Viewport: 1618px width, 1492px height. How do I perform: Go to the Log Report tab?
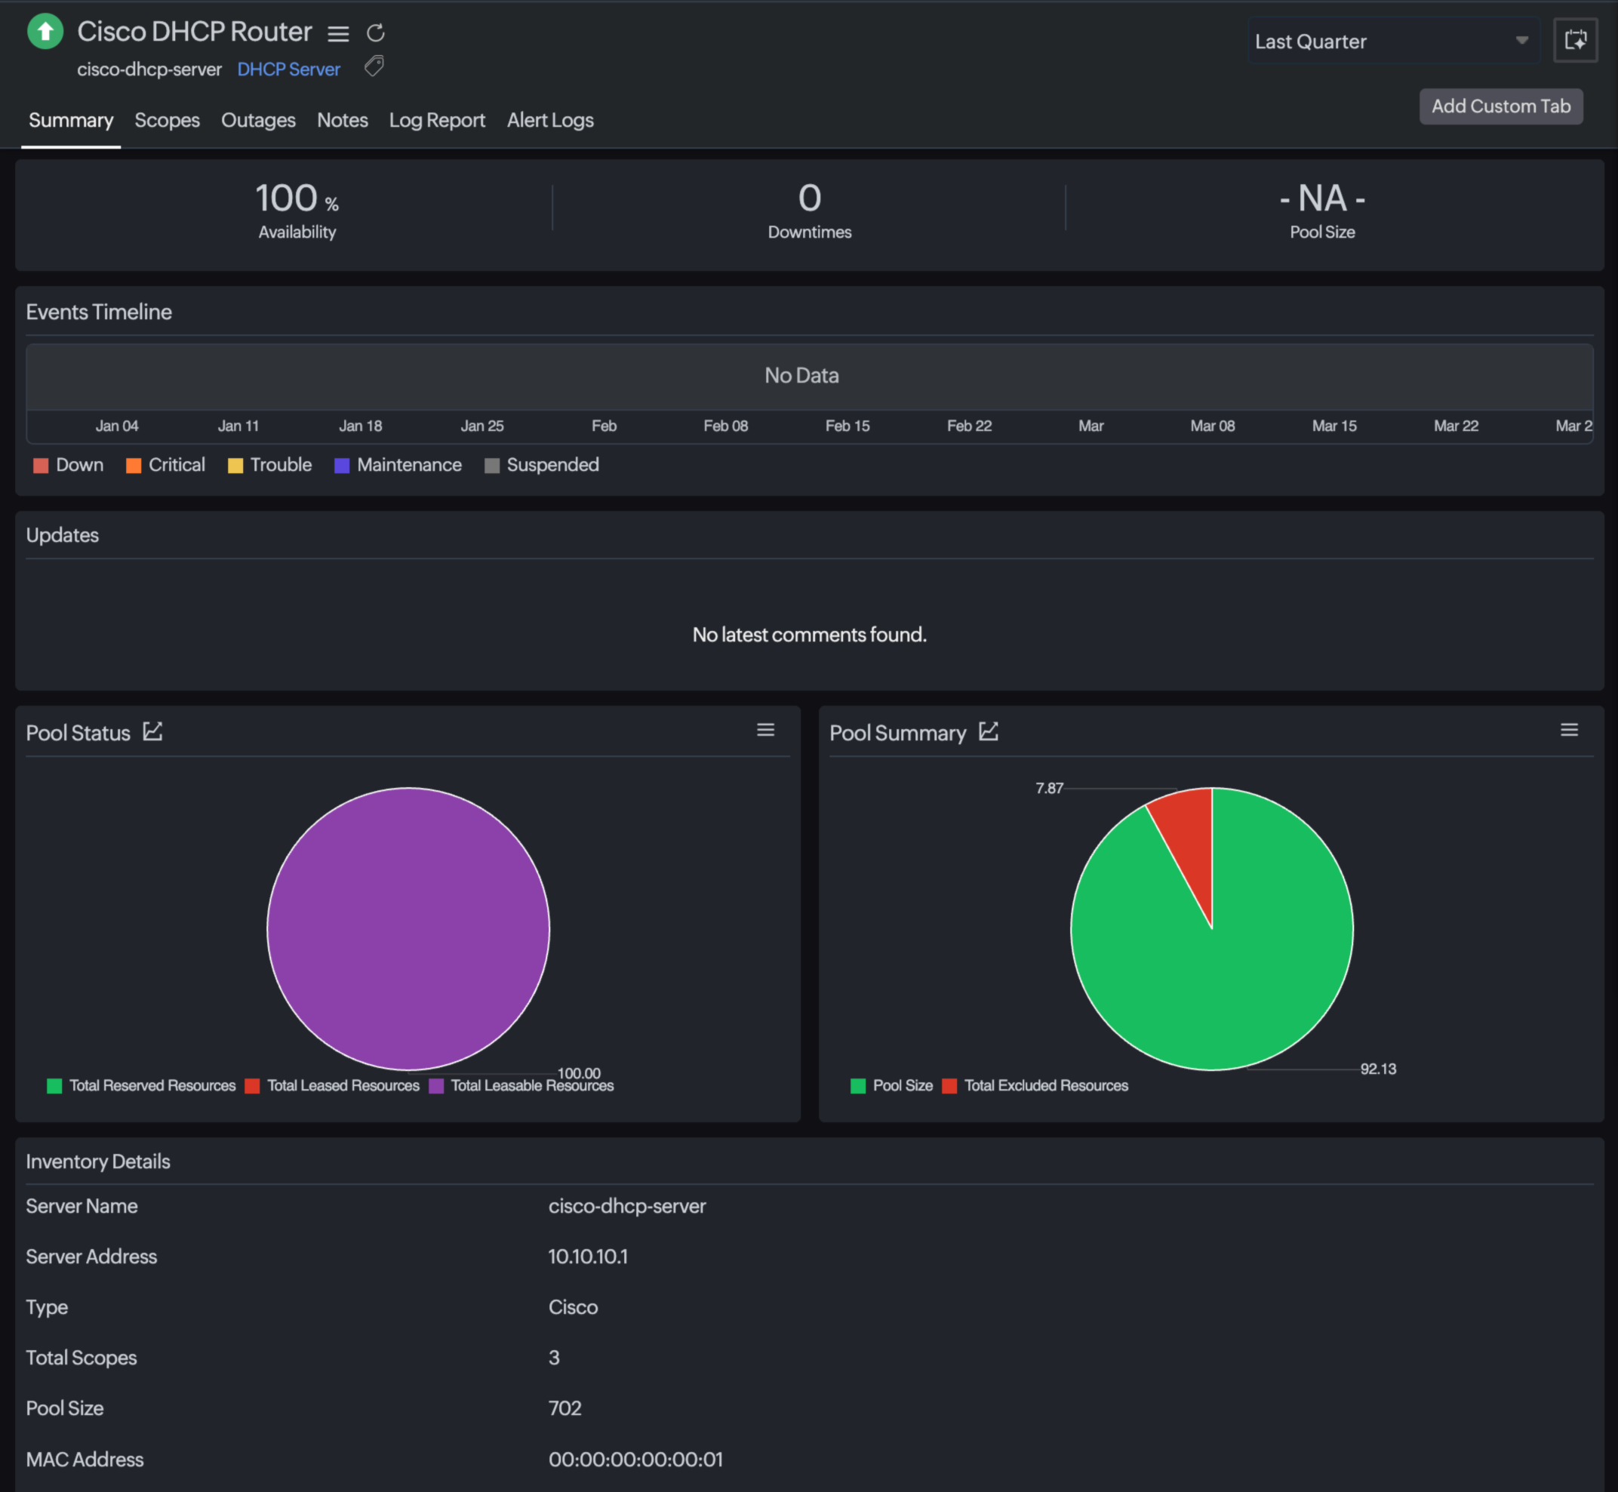point(437,120)
